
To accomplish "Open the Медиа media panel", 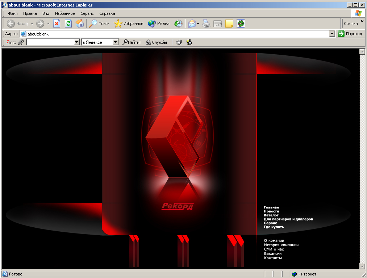I will (159, 24).
